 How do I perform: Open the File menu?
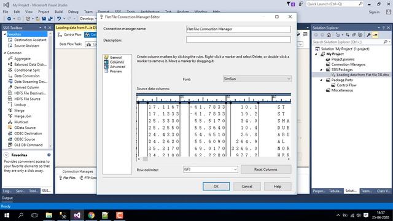[x=6, y=12]
